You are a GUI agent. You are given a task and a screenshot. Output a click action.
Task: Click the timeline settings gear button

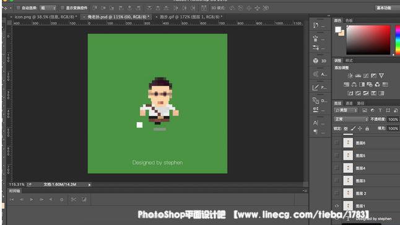(x=61, y=200)
